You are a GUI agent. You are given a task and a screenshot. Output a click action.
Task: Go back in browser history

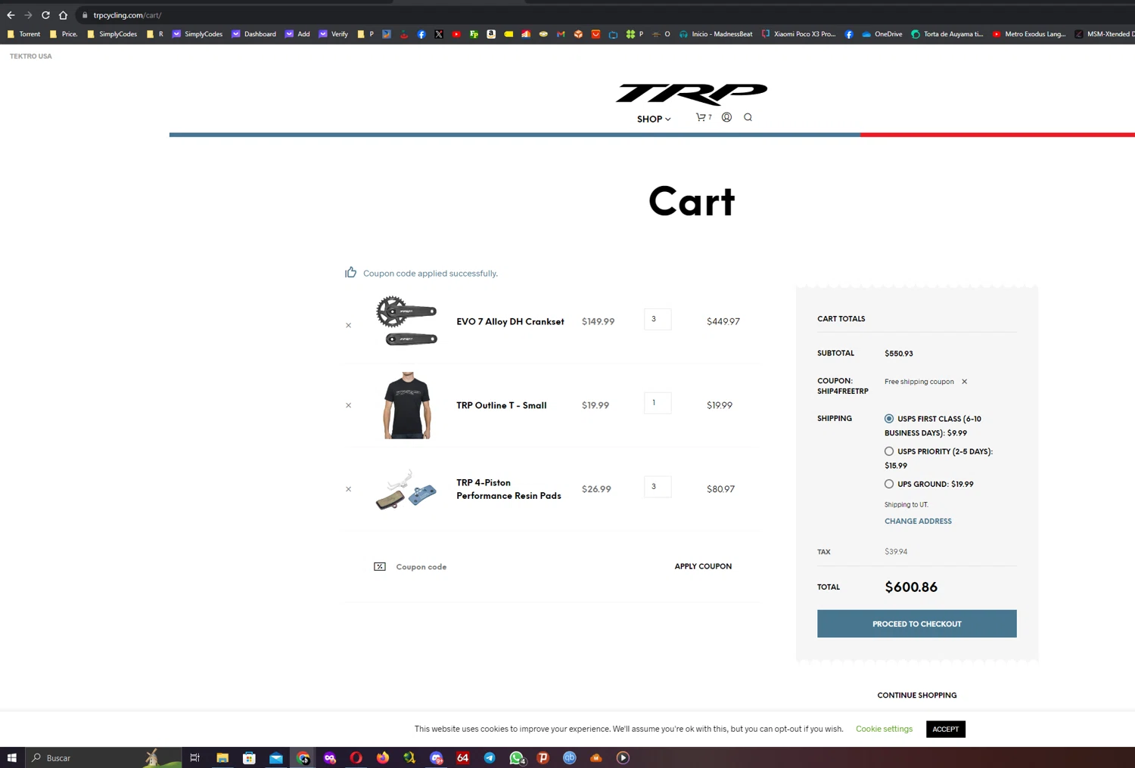pyautogui.click(x=11, y=15)
